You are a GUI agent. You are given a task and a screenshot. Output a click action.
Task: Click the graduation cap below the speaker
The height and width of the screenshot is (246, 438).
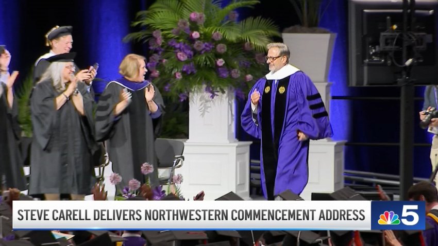tap(288, 196)
